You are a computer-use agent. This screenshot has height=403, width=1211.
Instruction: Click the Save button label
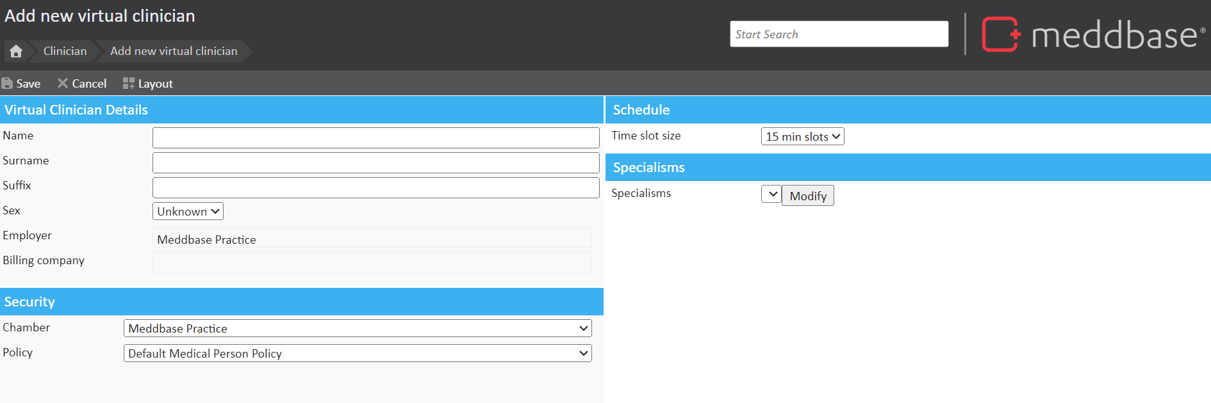click(x=28, y=84)
